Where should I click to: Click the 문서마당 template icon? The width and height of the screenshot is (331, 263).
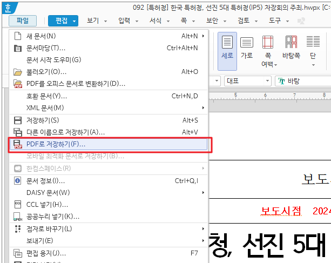tap(18, 49)
